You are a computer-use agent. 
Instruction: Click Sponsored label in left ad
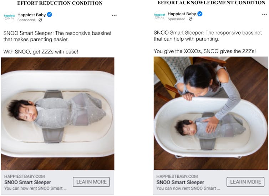[26, 20]
